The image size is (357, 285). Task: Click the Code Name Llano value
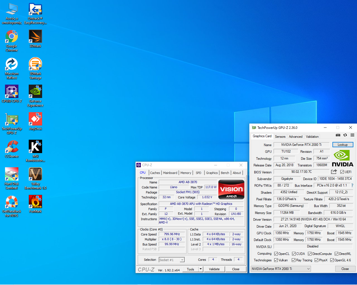tap(173, 187)
